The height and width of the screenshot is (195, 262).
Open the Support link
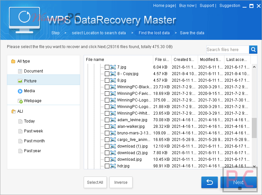(207, 6)
